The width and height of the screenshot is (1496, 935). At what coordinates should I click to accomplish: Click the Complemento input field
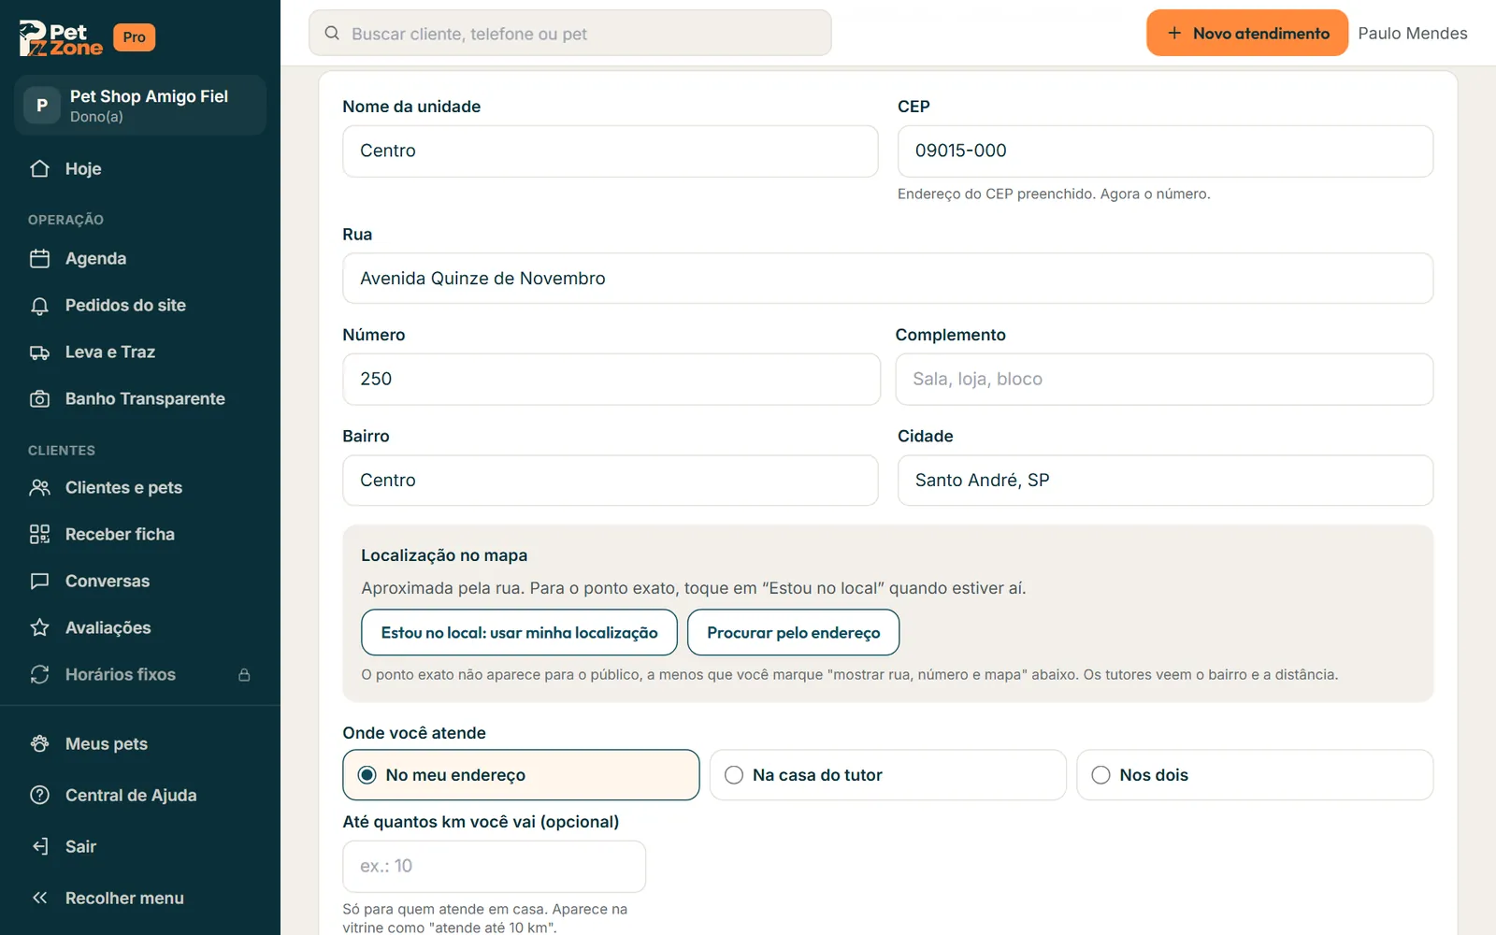click(x=1164, y=380)
